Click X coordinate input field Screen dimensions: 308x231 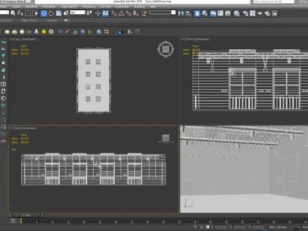[220, 227]
